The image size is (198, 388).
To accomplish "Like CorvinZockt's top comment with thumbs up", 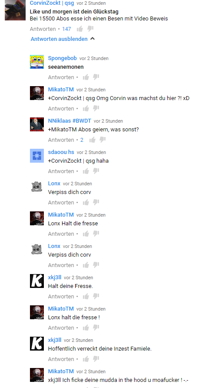I will (80, 29).
